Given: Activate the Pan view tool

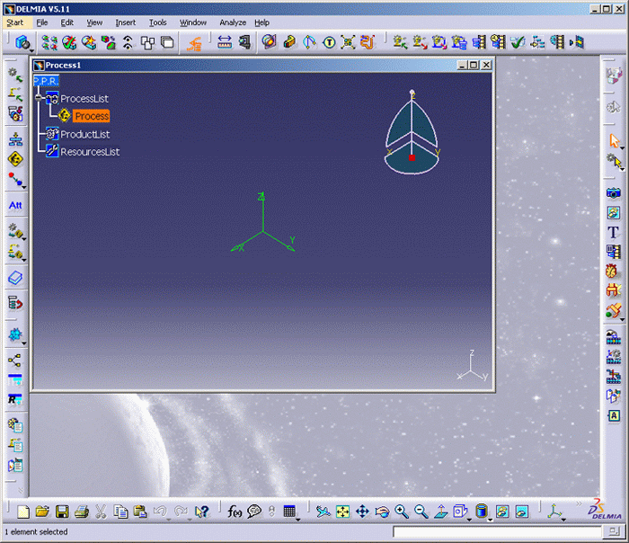Looking at the screenshot, I should pyautogui.click(x=362, y=512).
